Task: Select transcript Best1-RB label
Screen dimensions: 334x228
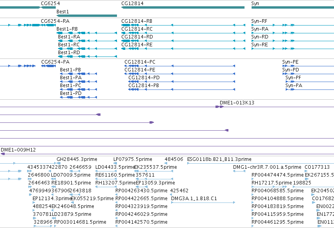Action: click(67, 29)
